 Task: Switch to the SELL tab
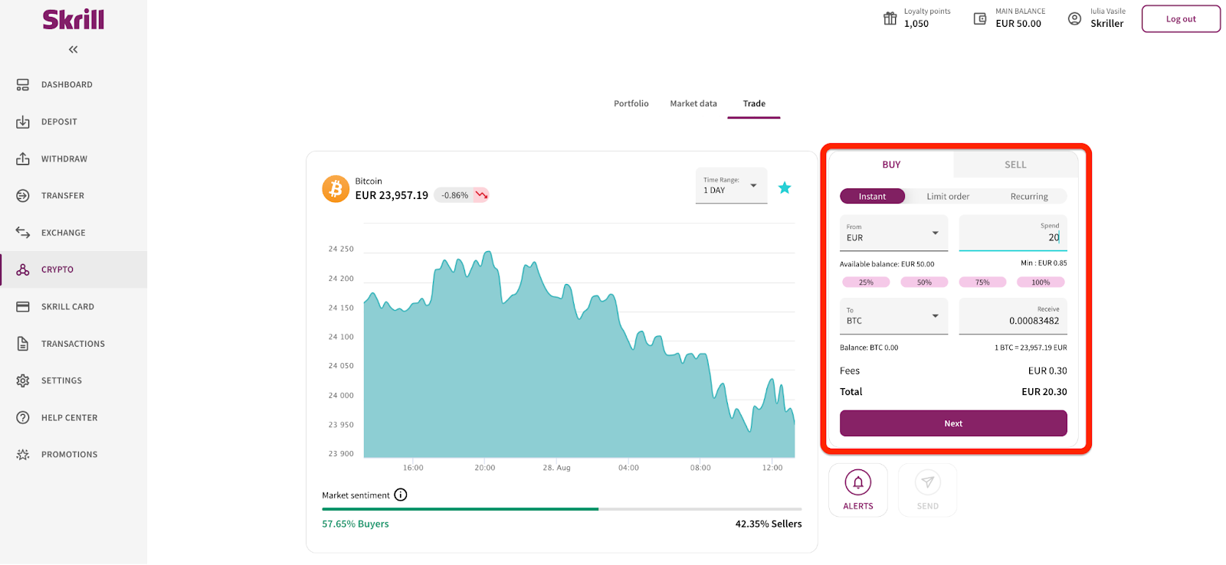pos(1015,165)
